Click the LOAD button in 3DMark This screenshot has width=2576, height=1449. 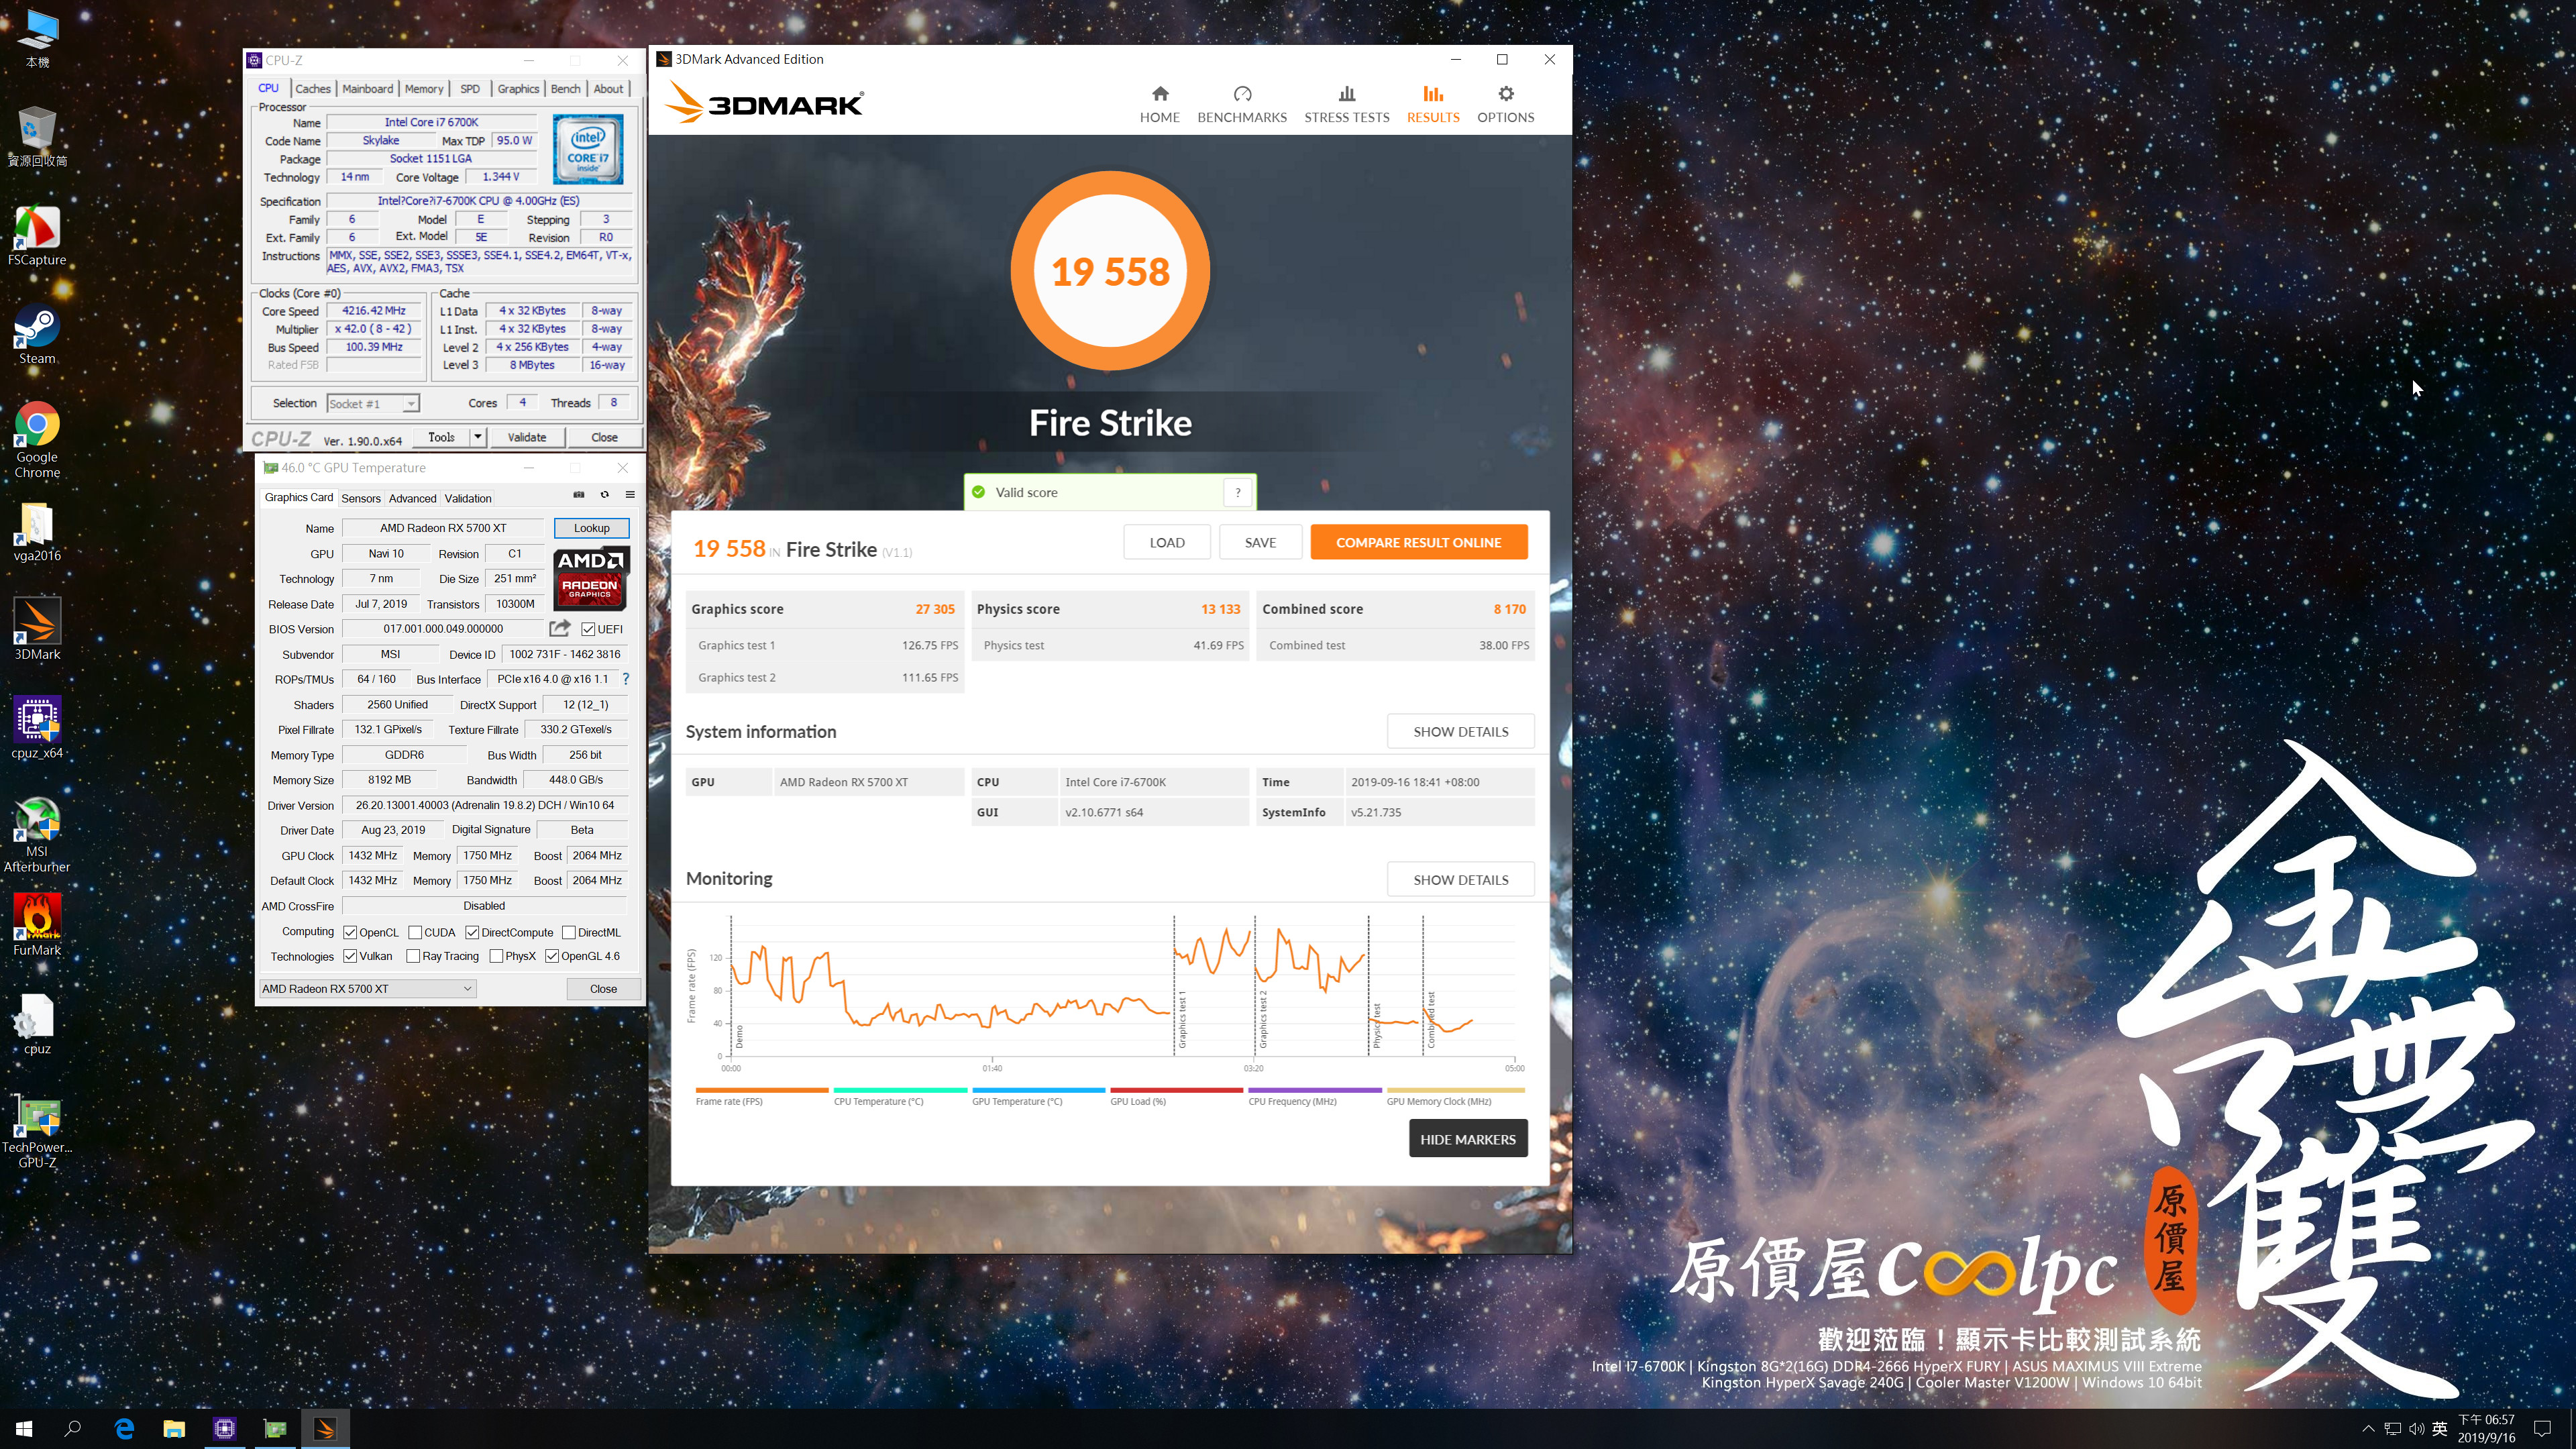pos(1167,542)
